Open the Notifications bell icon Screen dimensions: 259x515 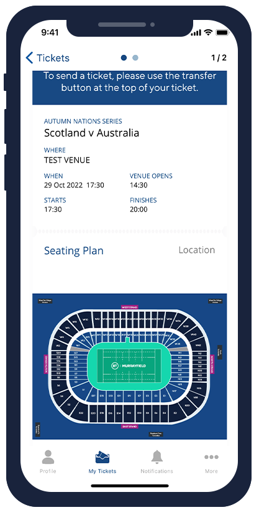click(157, 456)
